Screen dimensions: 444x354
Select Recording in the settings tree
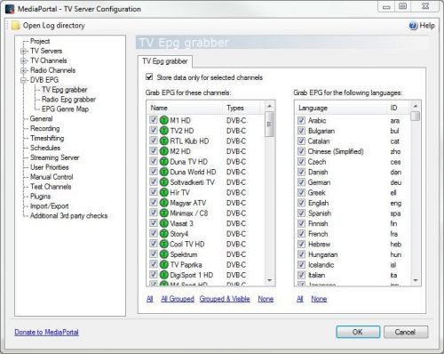[x=45, y=128]
